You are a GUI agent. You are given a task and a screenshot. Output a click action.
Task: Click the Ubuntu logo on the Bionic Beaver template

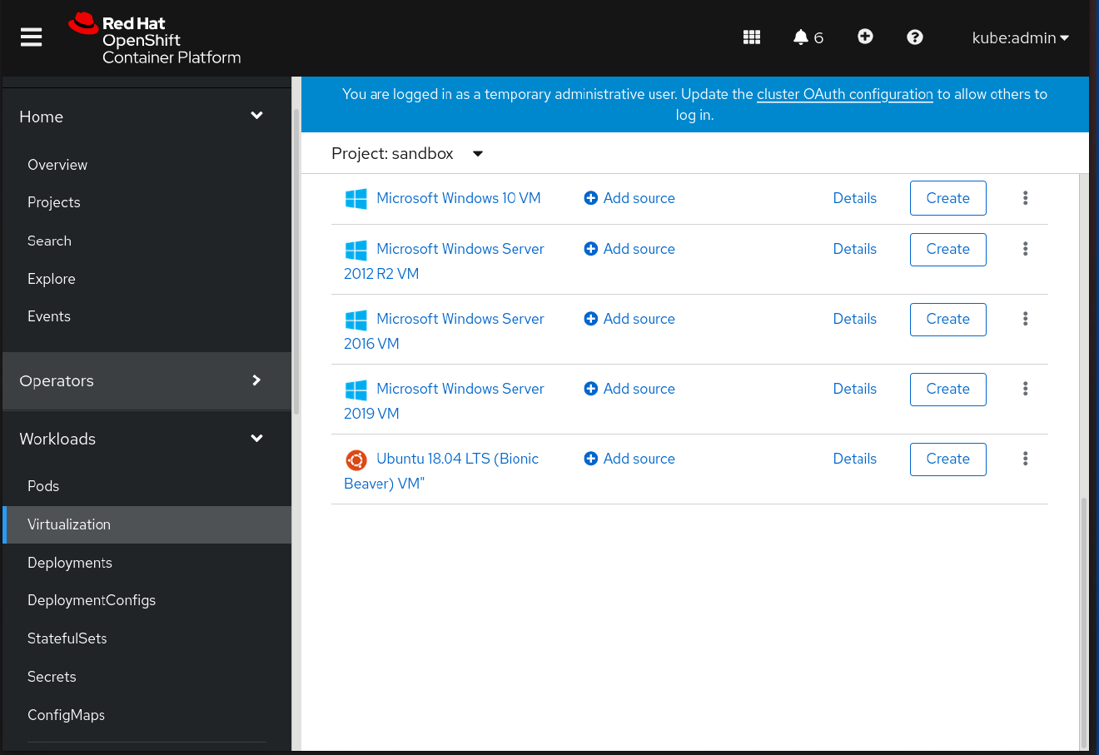[356, 459]
